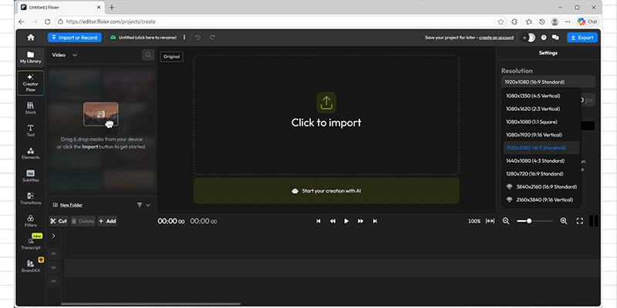The height and width of the screenshot is (308, 617).
Task: Open the Brand Kit panel
Action: [x=31, y=266]
